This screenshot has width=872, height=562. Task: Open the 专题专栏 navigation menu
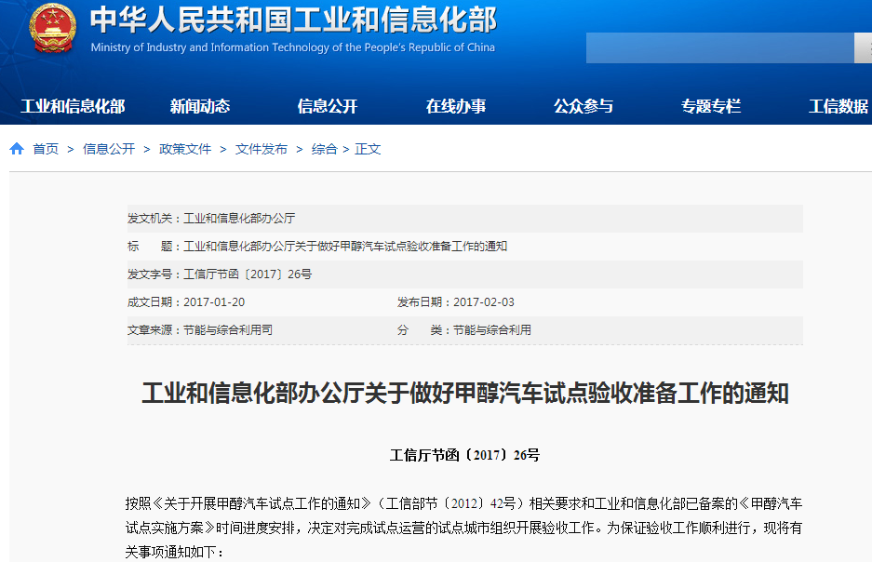tap(712, 106)
